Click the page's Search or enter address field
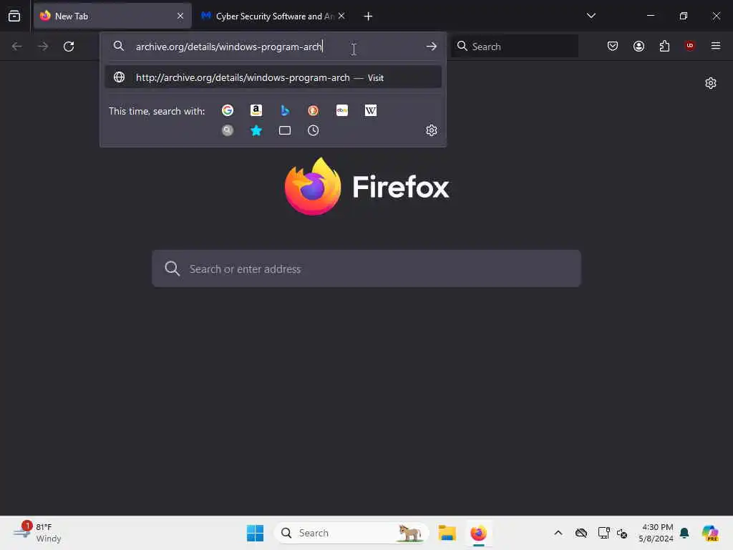The image size is (733, 550). pos(366,269)
